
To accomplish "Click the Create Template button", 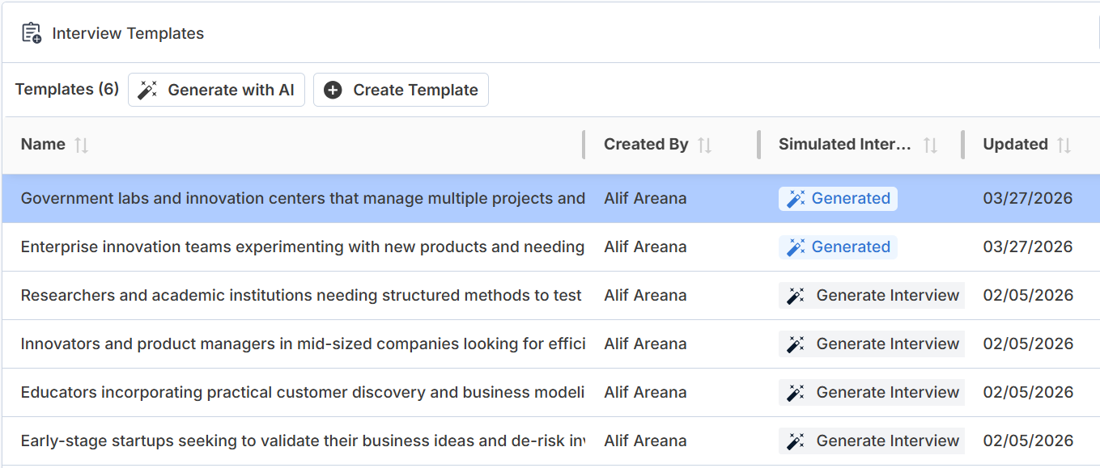I will point(401,90).
